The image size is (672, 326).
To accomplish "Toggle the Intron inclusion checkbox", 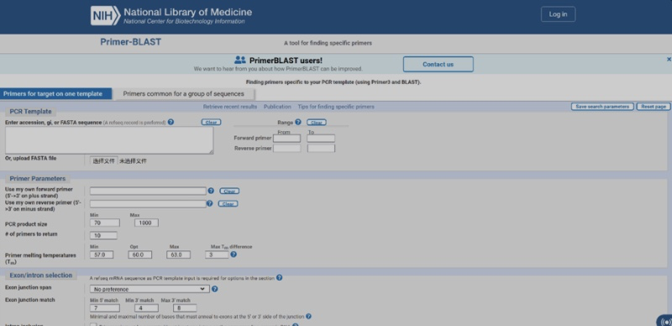I will 93,324.
